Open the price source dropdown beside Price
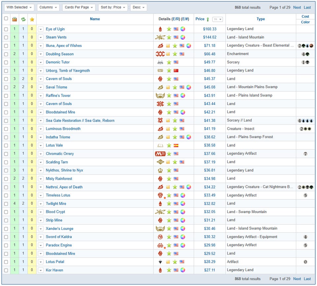Screen dimensions: 317x286 218,19
